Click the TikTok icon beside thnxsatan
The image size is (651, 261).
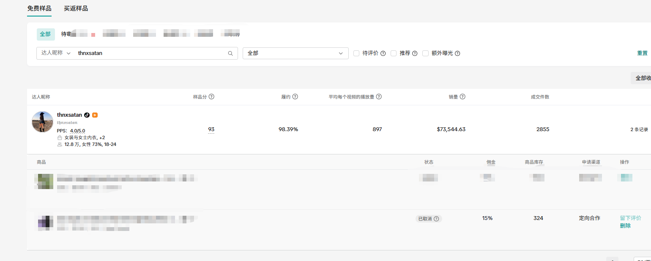[x=87, y=115]
